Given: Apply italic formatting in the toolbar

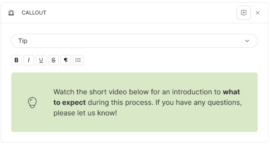Looking at the screenshot, I should [29, 60].
